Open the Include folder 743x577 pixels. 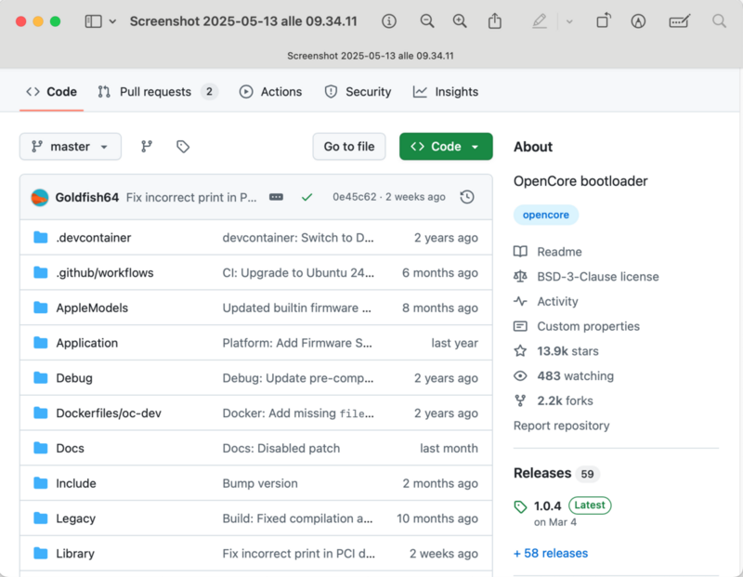[76, 483]
